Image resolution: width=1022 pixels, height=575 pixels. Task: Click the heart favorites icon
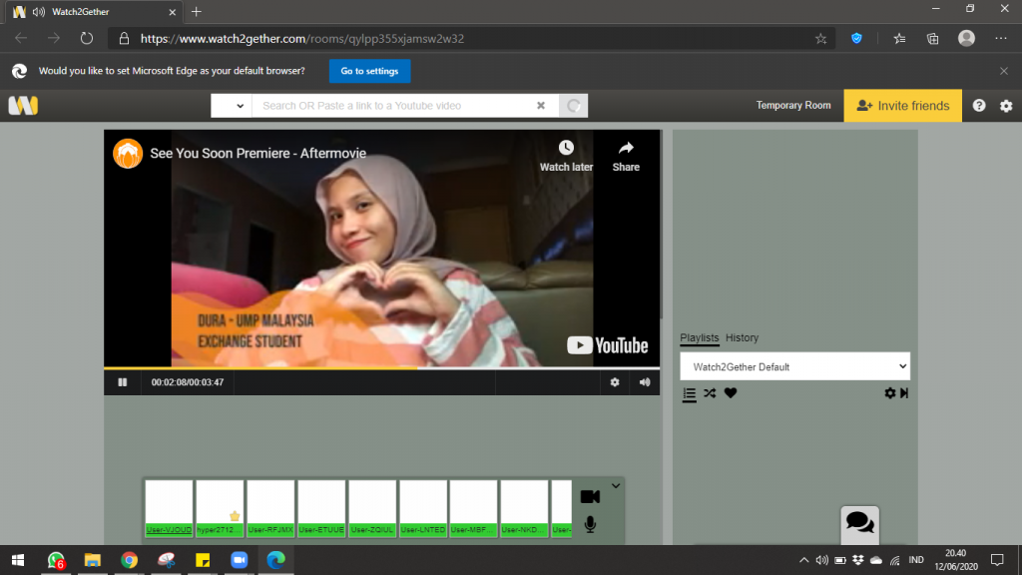pos(731,393)
